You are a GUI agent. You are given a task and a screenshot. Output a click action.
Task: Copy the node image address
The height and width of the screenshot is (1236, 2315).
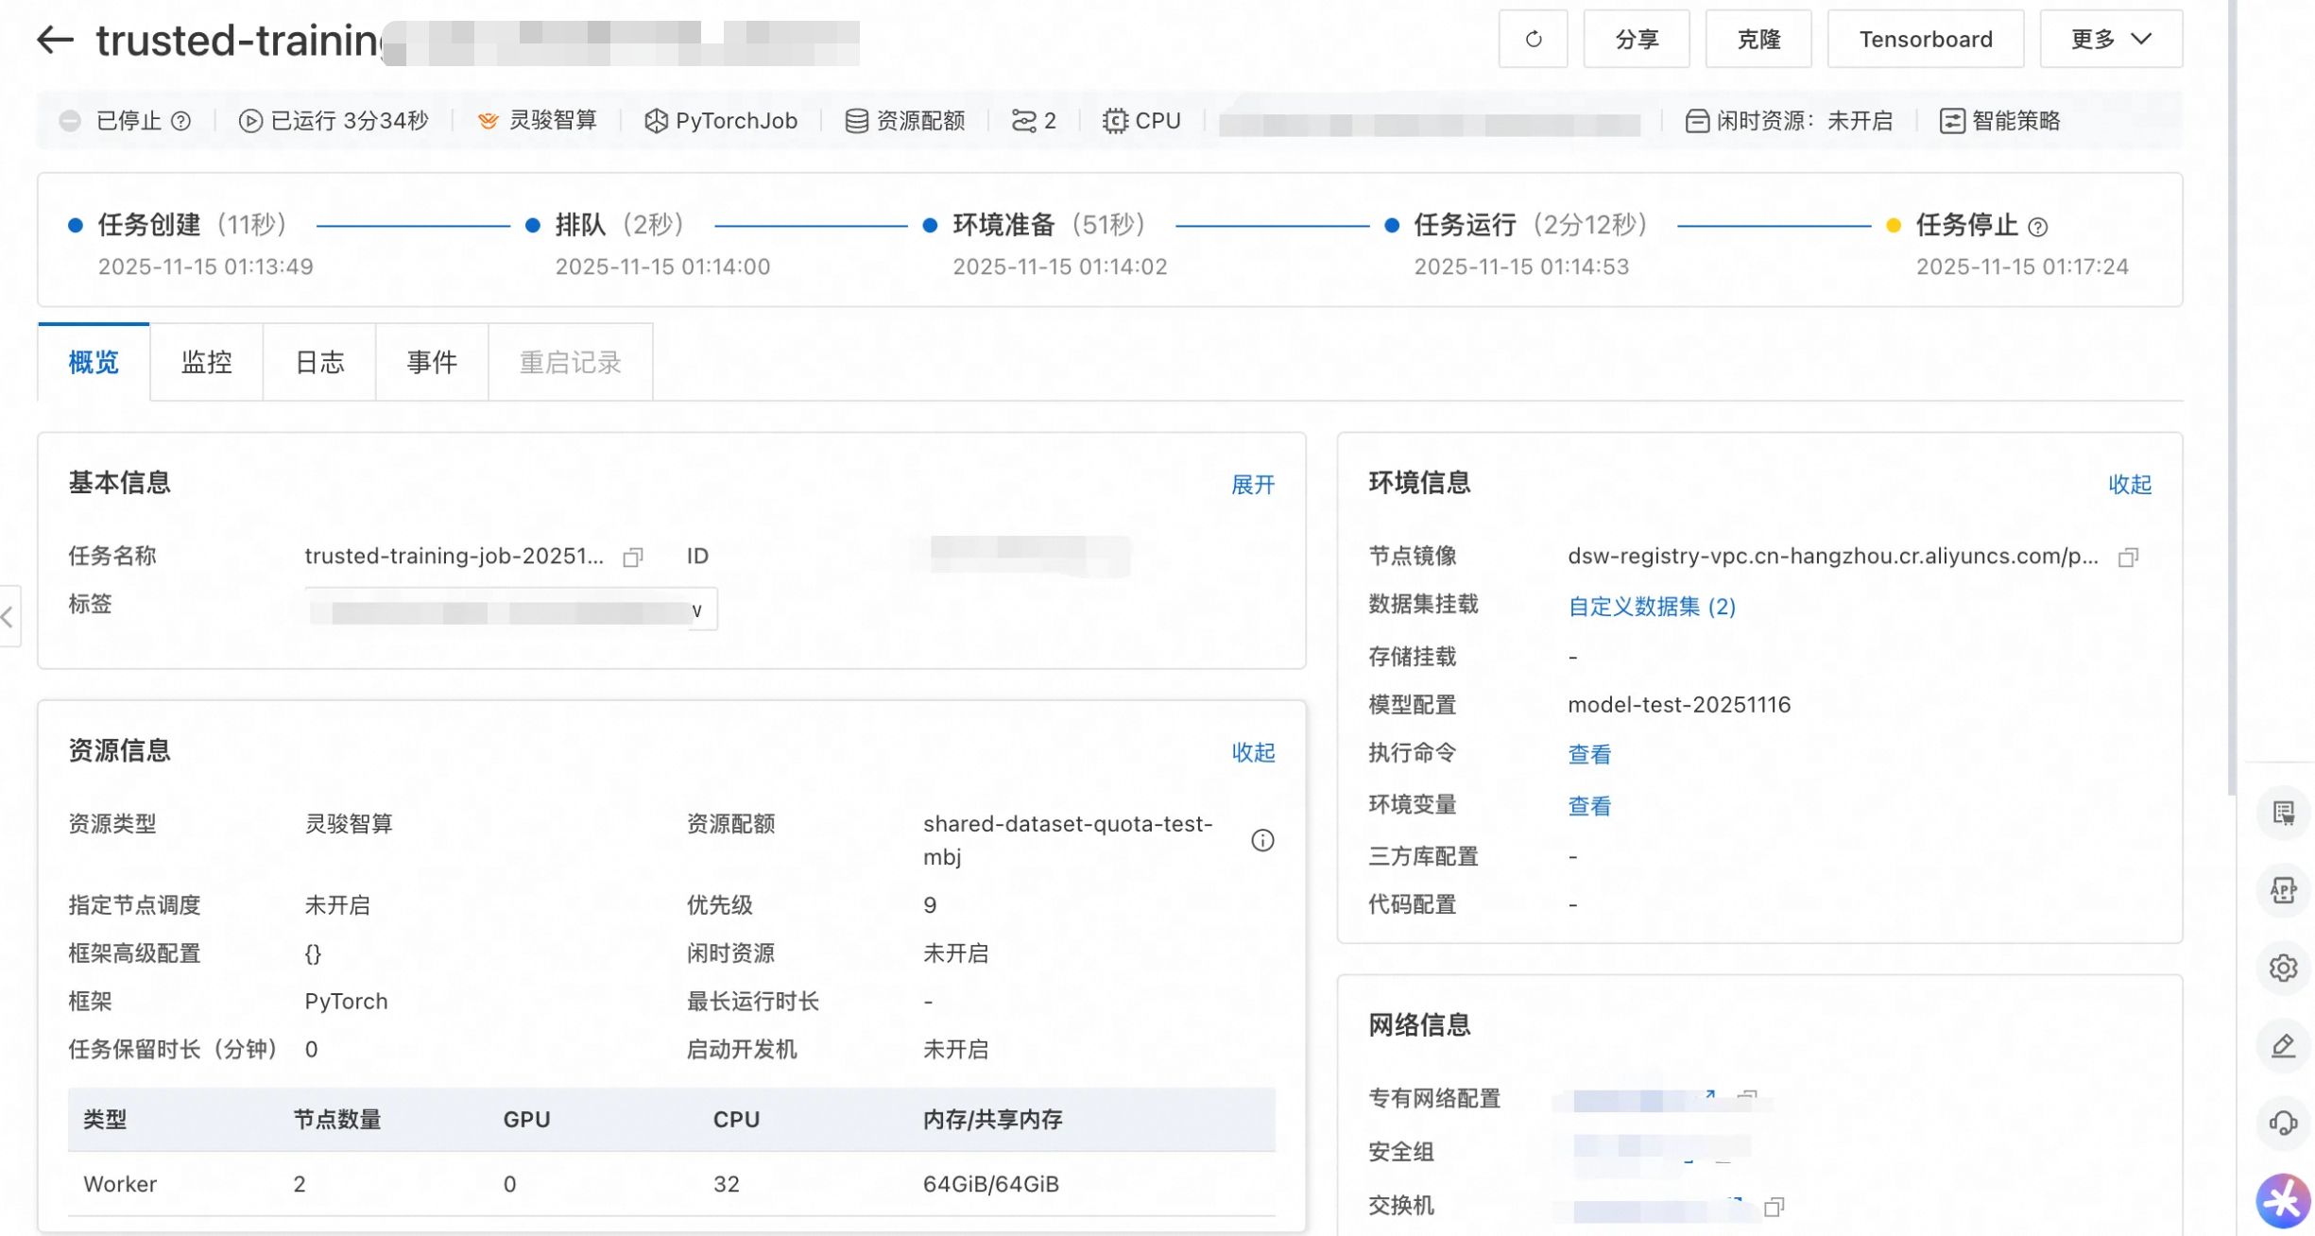tap(2128, 558)
